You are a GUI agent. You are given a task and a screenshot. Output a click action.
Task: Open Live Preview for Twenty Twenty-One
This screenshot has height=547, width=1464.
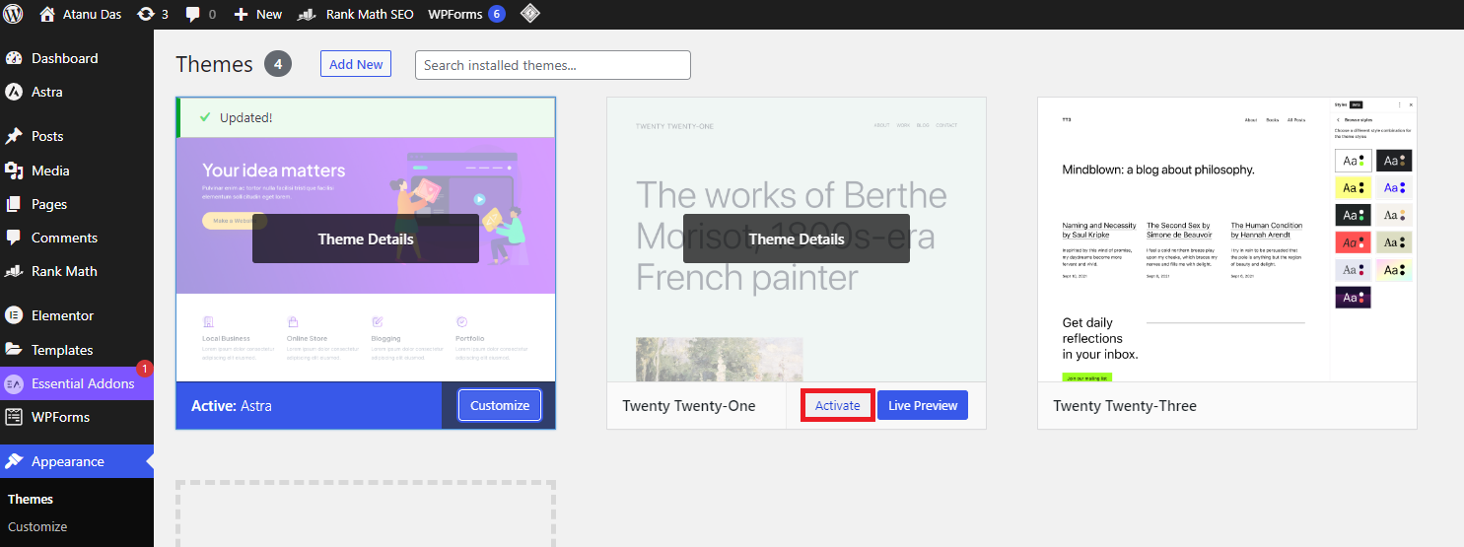(923, 405)
